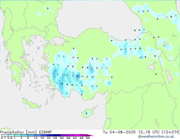
Task: Click the 0.5–1 mm legend color swatch
Action: point(11,135)
